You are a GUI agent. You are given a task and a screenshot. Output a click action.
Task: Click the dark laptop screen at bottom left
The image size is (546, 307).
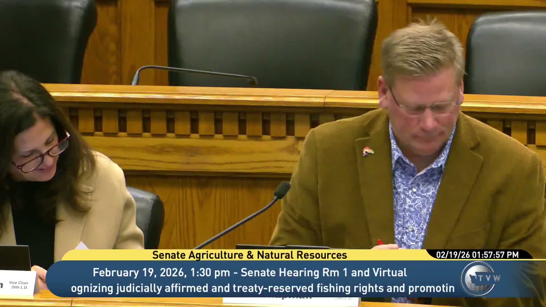pyautogui.click(x=14, y=258)
